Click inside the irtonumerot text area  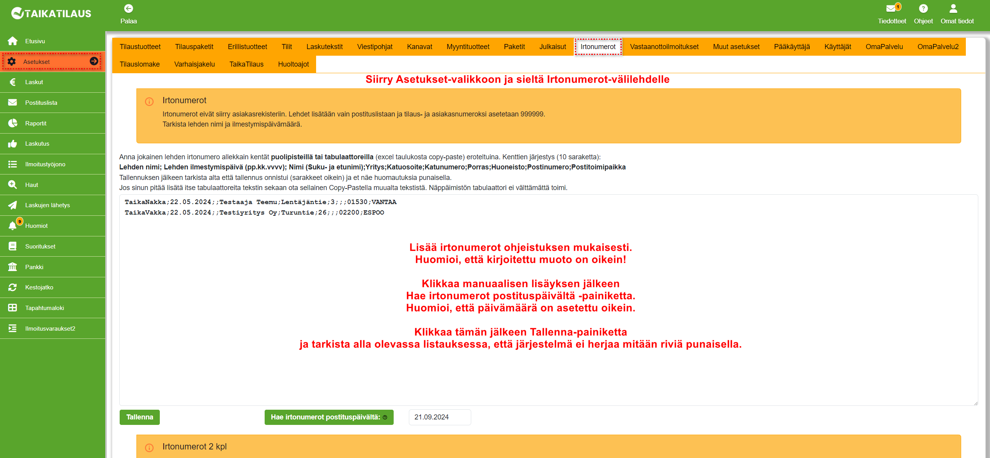(x=548, y=300)
